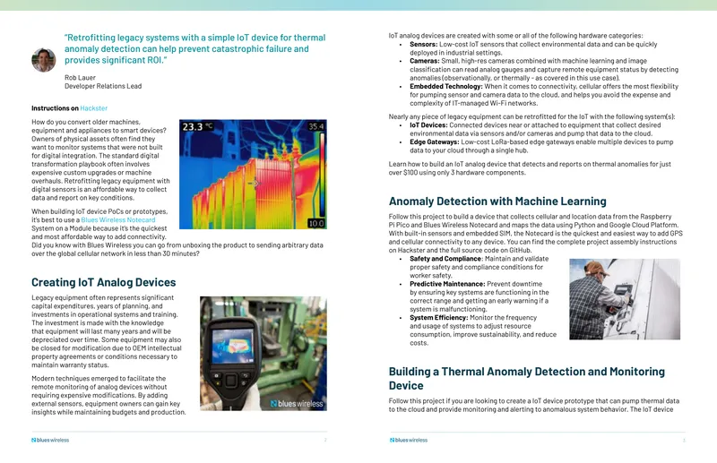Click the System Efficiency: bullet label

[438, 318]
